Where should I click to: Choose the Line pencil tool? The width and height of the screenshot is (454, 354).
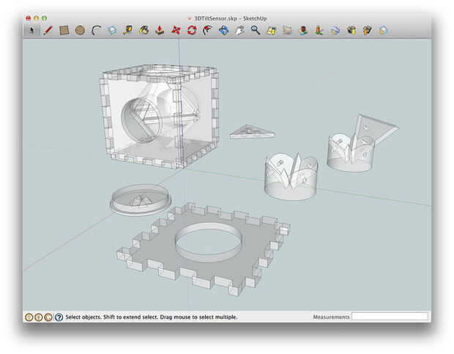click(x=48, y=30)
